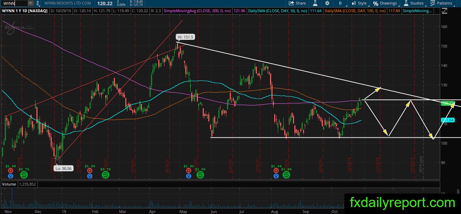
Task: Open the D timeframe dropdown
Action: [340, 3]
